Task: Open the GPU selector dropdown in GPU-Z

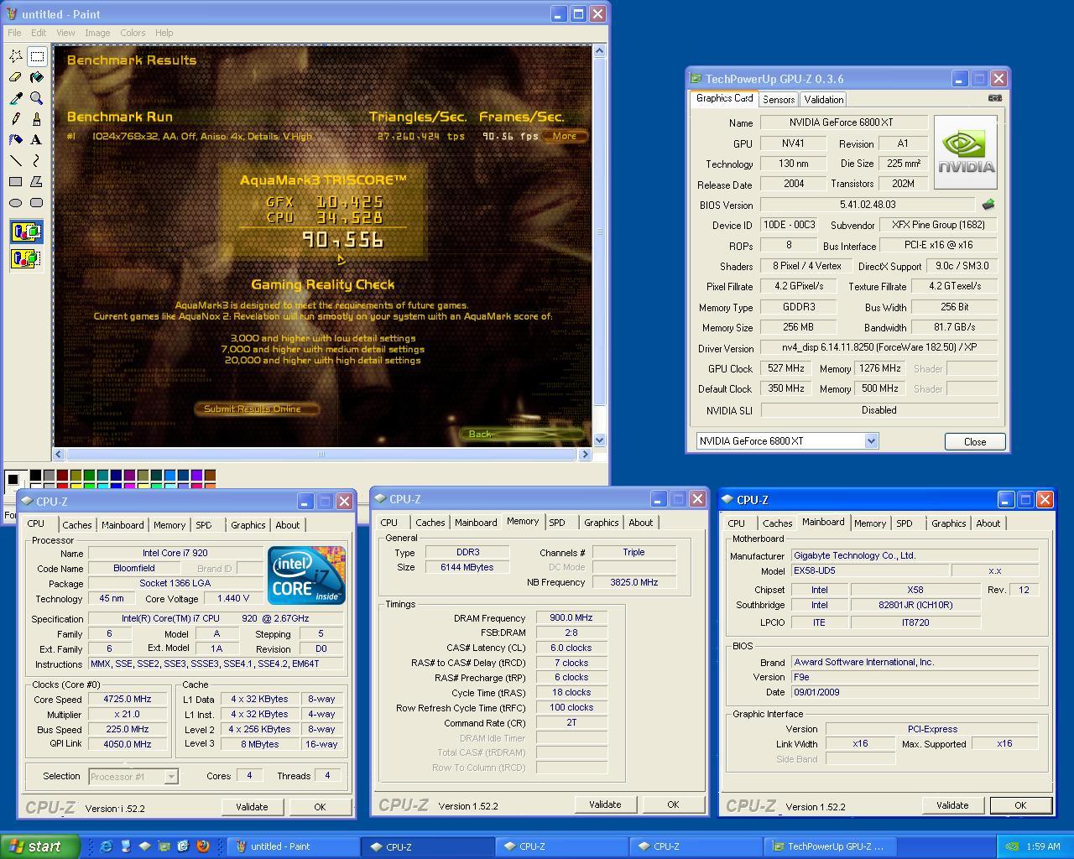Action: [x=871, y=441]
